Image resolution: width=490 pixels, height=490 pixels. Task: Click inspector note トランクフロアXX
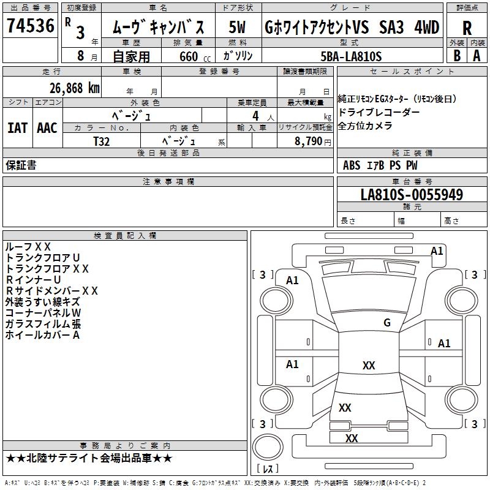pos(47,269)
